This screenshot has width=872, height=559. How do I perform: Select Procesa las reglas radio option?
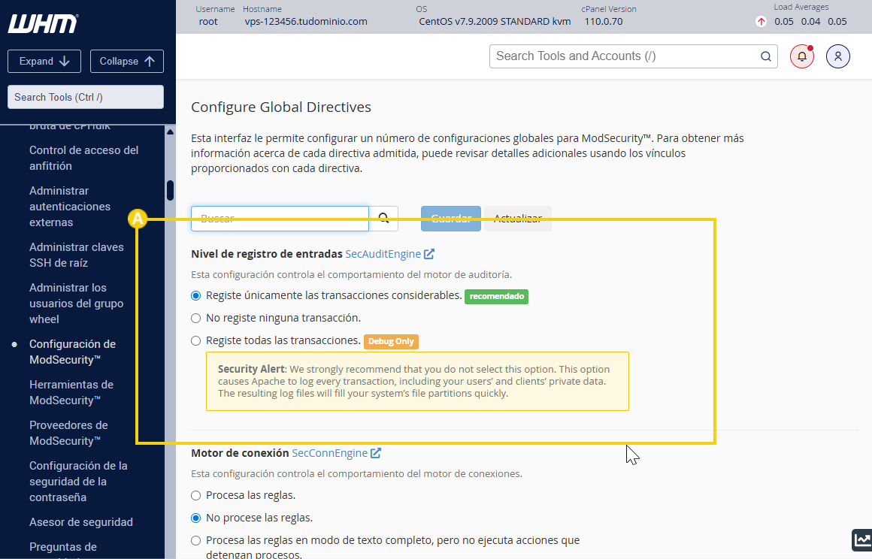pyautogui.click(x=195, y=495)
